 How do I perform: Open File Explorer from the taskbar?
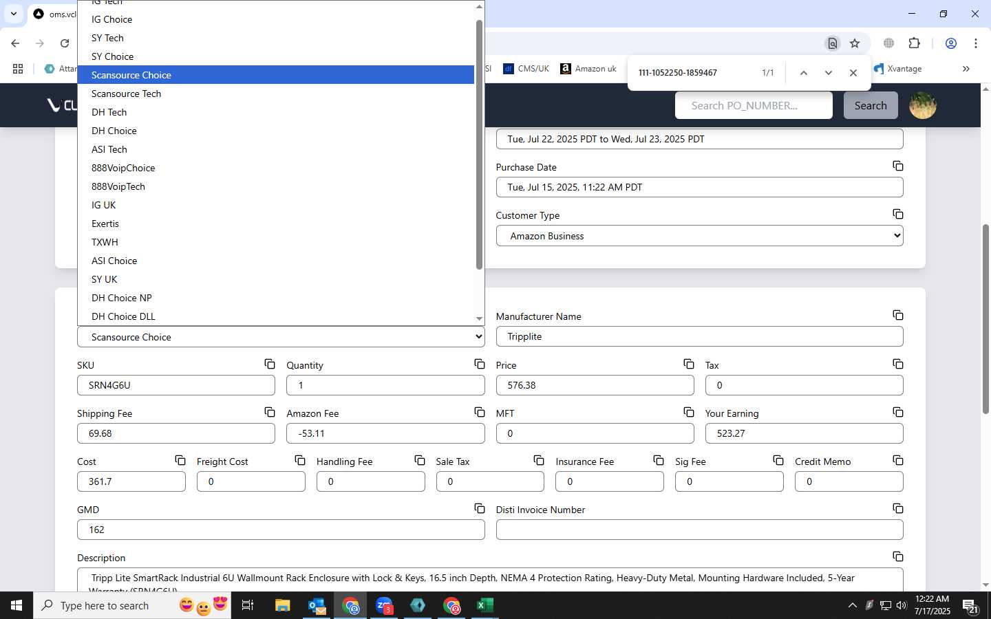(x=283, y=605)
